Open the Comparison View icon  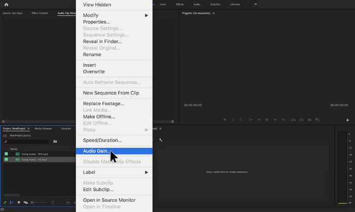[x=317, y=119]
